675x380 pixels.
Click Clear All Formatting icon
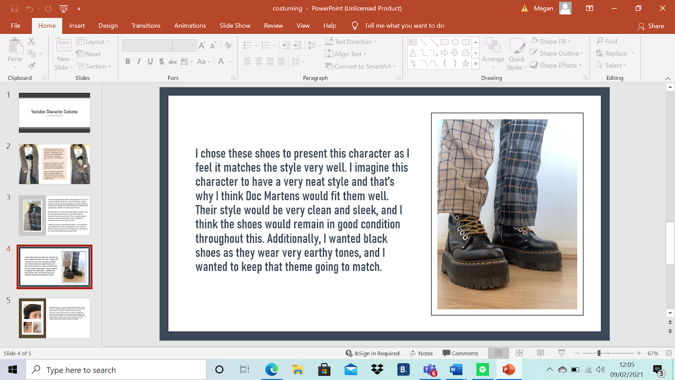(x=228, y=45)
